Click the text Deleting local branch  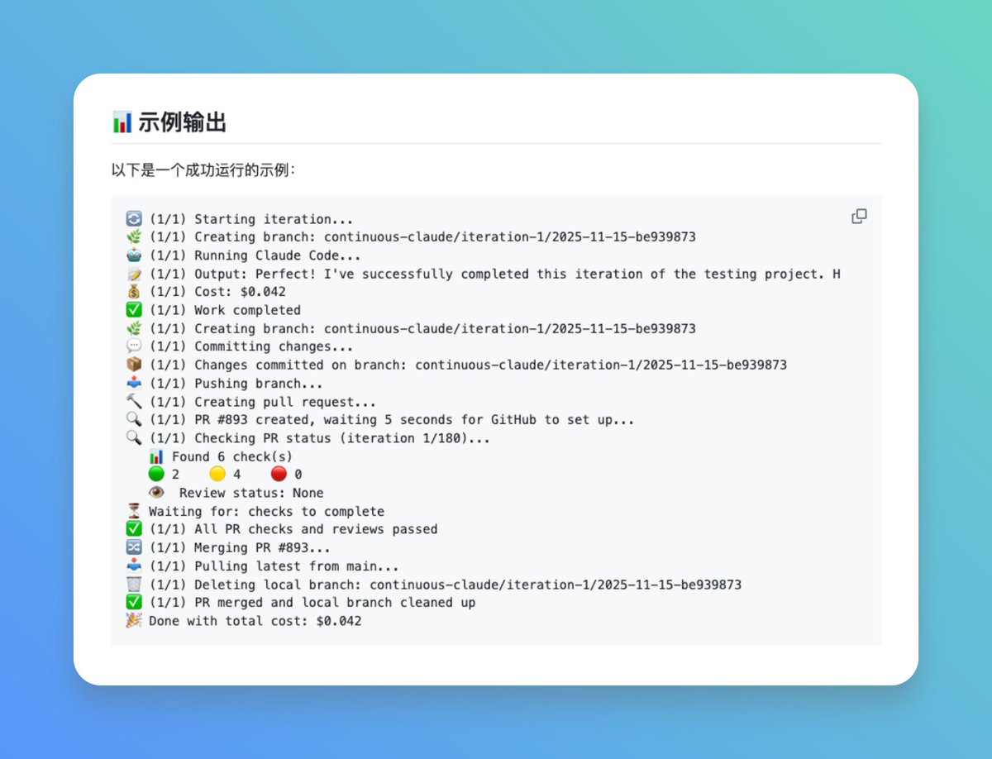tap(278, 585)
